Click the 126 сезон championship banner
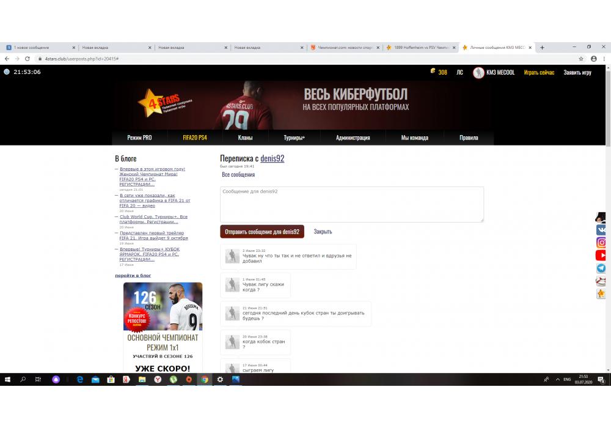The image size is (611, 428). tap(163, 327)
